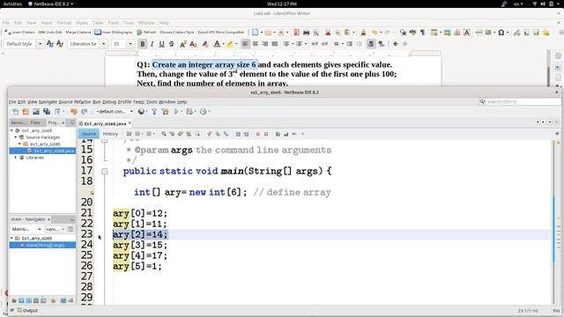Click the Clone Formatting brush icon
Image resolution: width=564 pixels, height=317 pixels.
pos(363,33)
